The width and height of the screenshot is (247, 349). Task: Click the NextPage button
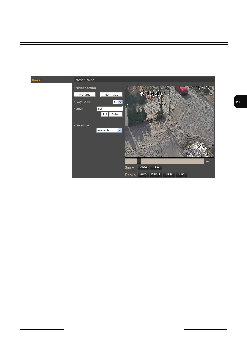coord(111,95)
